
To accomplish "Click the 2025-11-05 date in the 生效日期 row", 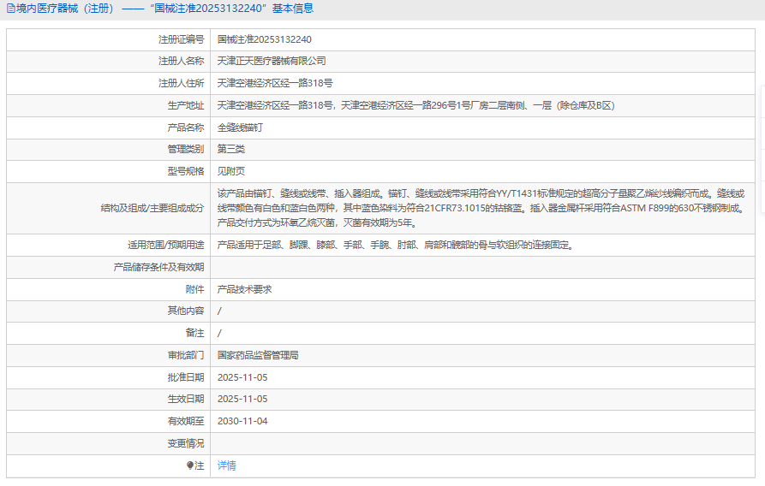I will [x=242, y=399].
